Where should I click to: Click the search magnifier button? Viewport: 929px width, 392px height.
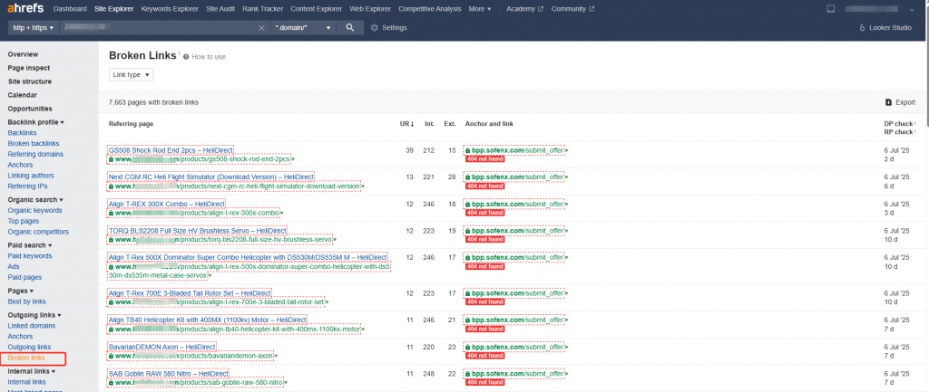(x=350, y=28)
